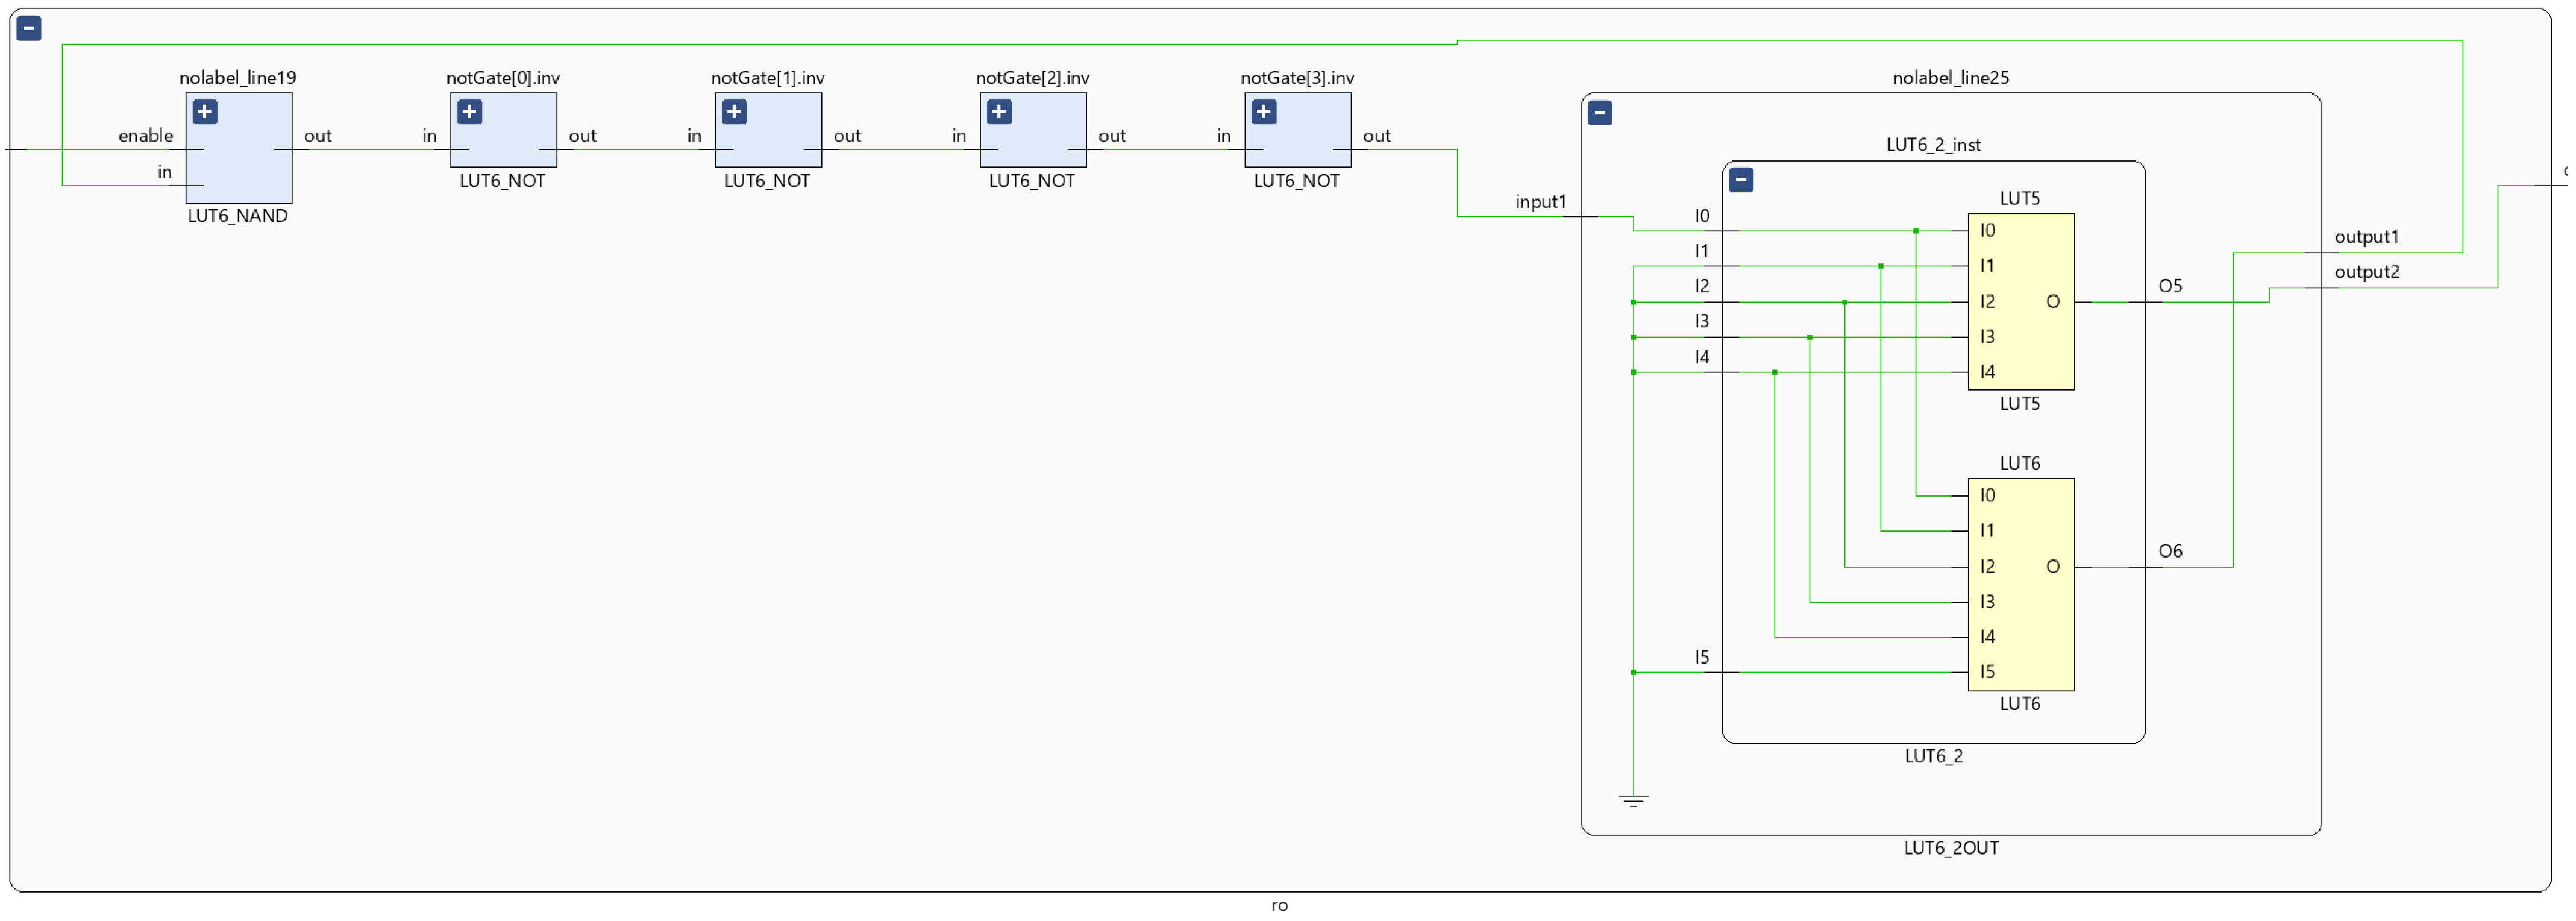Collapse the nolabel_line25 LUT6_2OUT hierarchy
This screenshot has width=2576, height=921.
pyautogui.click(x=1600, y=113)
